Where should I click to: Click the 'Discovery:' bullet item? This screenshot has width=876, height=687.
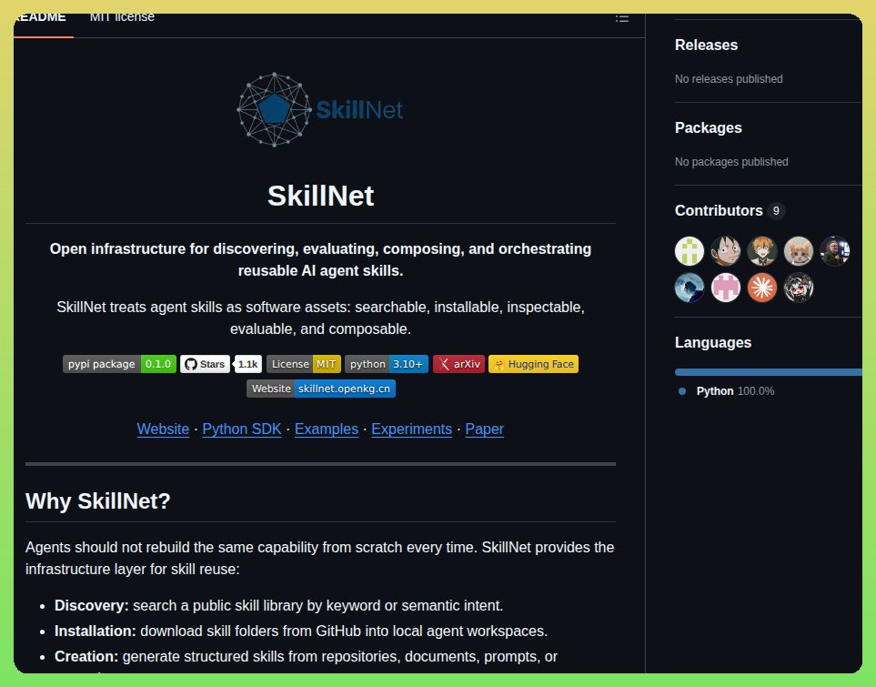click(x=278, y=605)
